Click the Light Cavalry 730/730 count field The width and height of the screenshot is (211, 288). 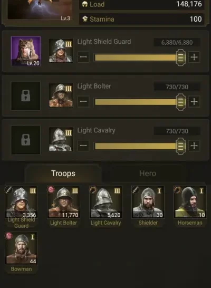click(177, 131)
